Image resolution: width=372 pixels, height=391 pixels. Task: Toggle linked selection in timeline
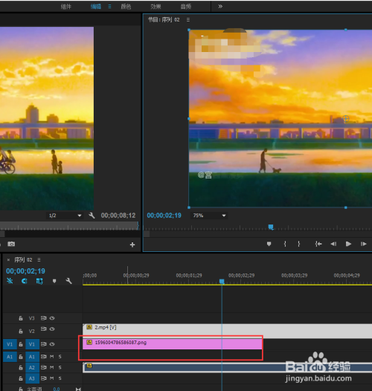pyautogui.click(x=39, y=281)
